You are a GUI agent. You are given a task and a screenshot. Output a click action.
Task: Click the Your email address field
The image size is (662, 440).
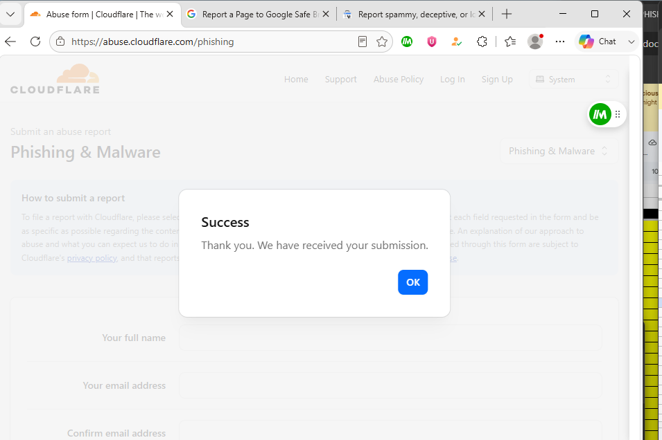click(390, 385)
